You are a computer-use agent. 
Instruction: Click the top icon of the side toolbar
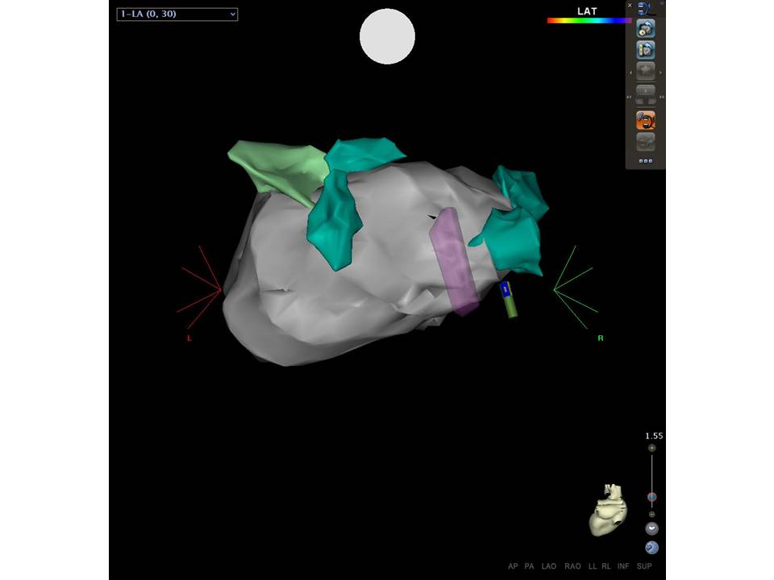coord(645,9)
